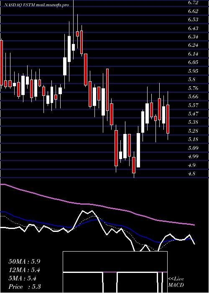
Task: Pick the 6.24 price axis value
Action: point(193,45)
